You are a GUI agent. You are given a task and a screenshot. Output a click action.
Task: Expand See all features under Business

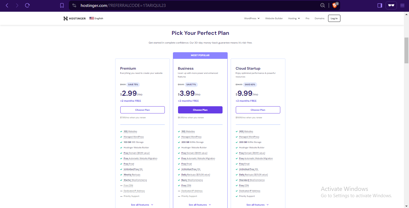(x=200, y=205)
